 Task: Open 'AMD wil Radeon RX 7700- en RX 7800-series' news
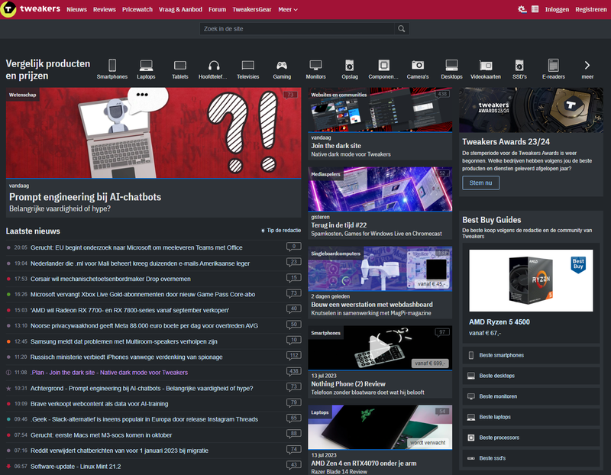(130, 310)
